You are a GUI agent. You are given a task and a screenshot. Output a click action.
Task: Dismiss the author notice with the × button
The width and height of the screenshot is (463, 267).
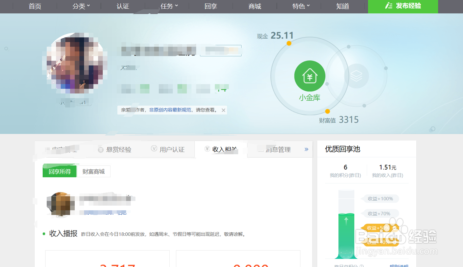(223, 110)
